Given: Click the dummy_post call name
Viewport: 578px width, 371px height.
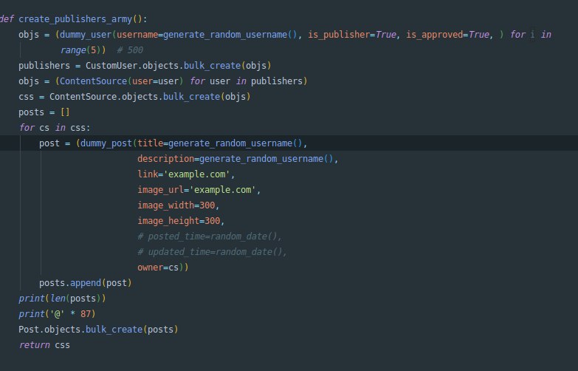Looking at the screenshot, I should click(x=106, y=143).
